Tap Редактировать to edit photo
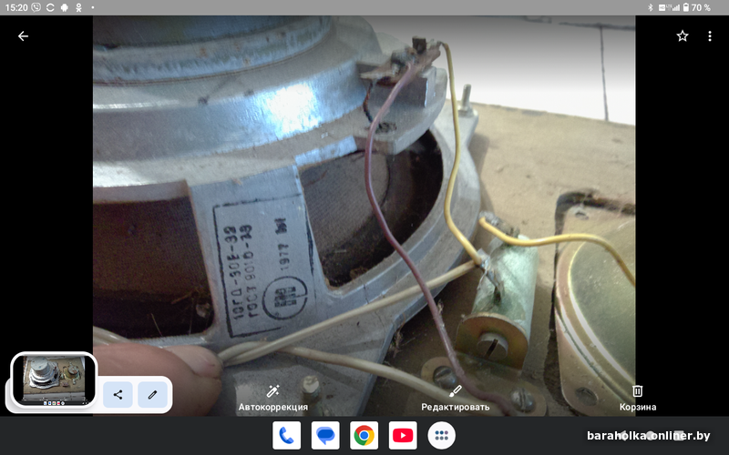 [x=455, y=399]
